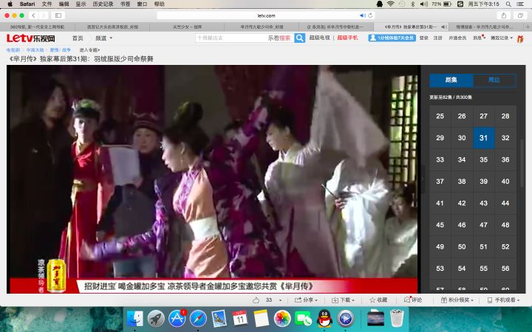532x332 pixels.
Task: Click Spotlight search in menu bar
Action: pyautogui.click(x=508, y=4)
